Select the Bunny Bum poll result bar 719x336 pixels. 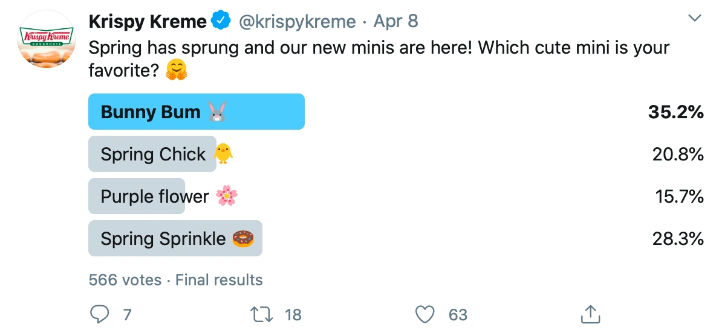196,112
